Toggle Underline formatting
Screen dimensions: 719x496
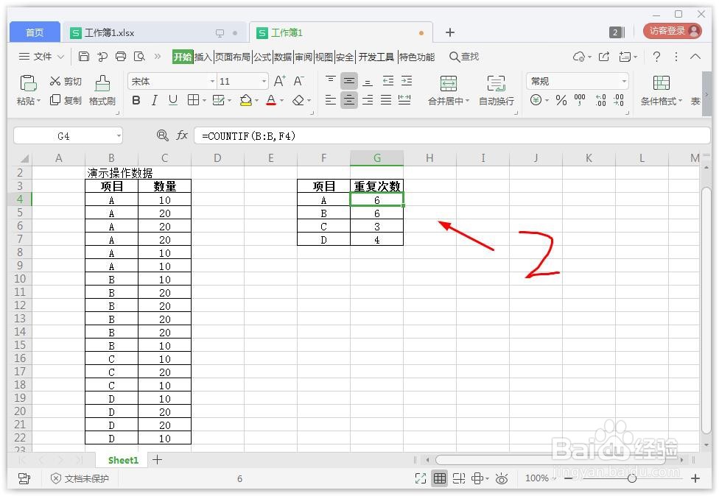[x=173, y=100]
